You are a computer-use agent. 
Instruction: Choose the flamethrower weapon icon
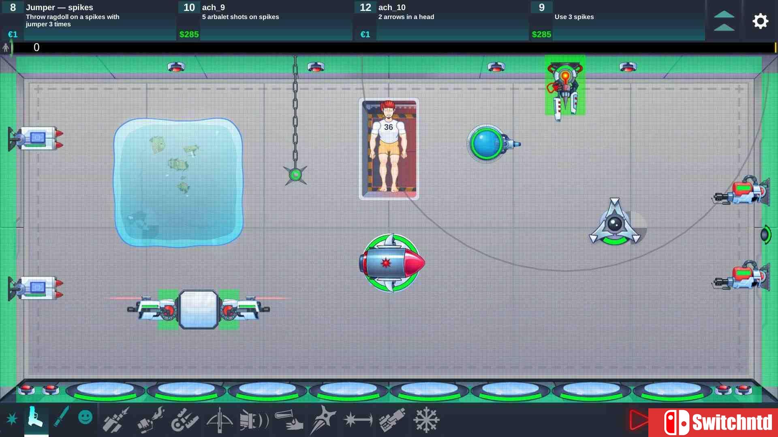tap(150, 420)
